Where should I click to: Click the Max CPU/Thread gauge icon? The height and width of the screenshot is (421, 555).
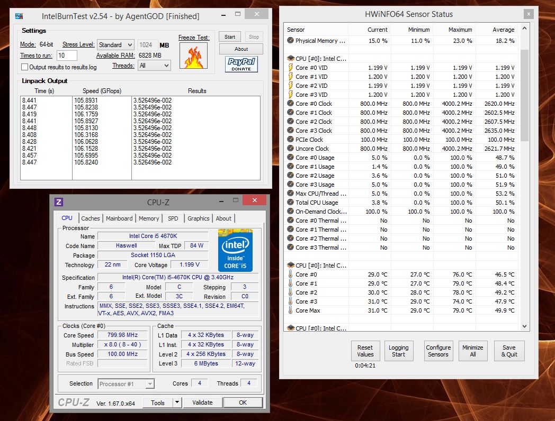(x=290, y=193)
